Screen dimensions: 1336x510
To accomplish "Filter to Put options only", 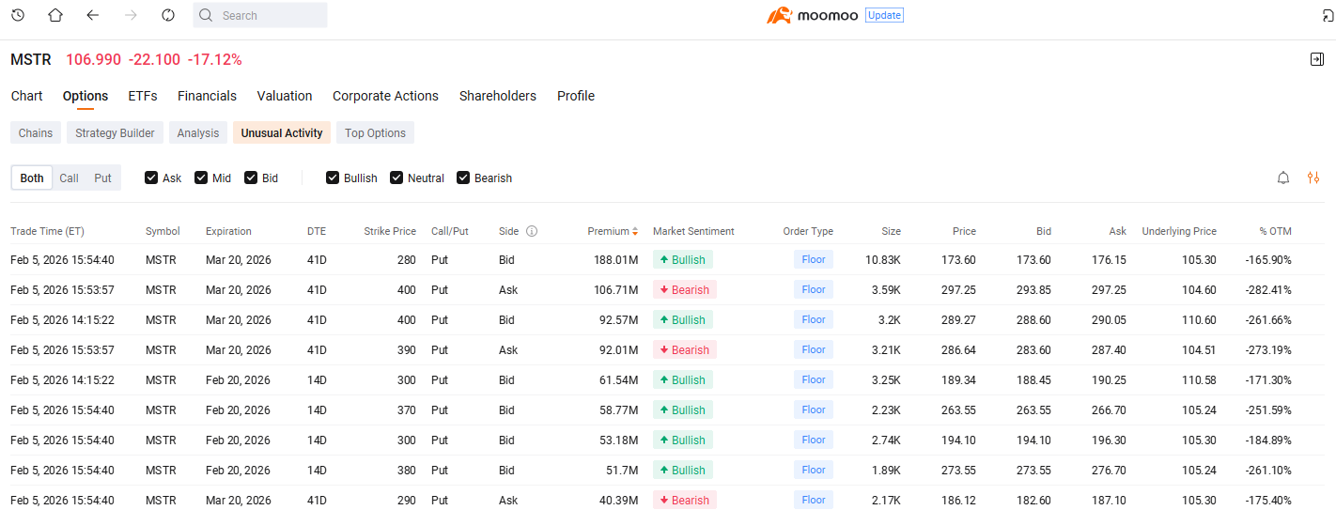I will [x=102, y=178].
